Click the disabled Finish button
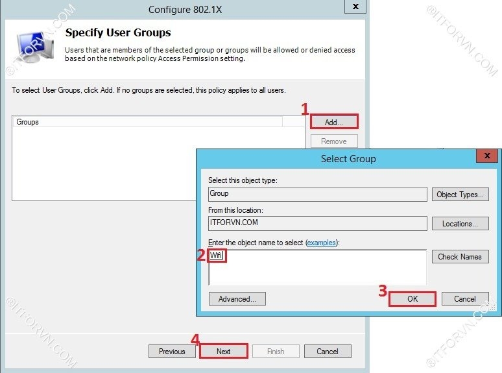 tap(276, 352)
